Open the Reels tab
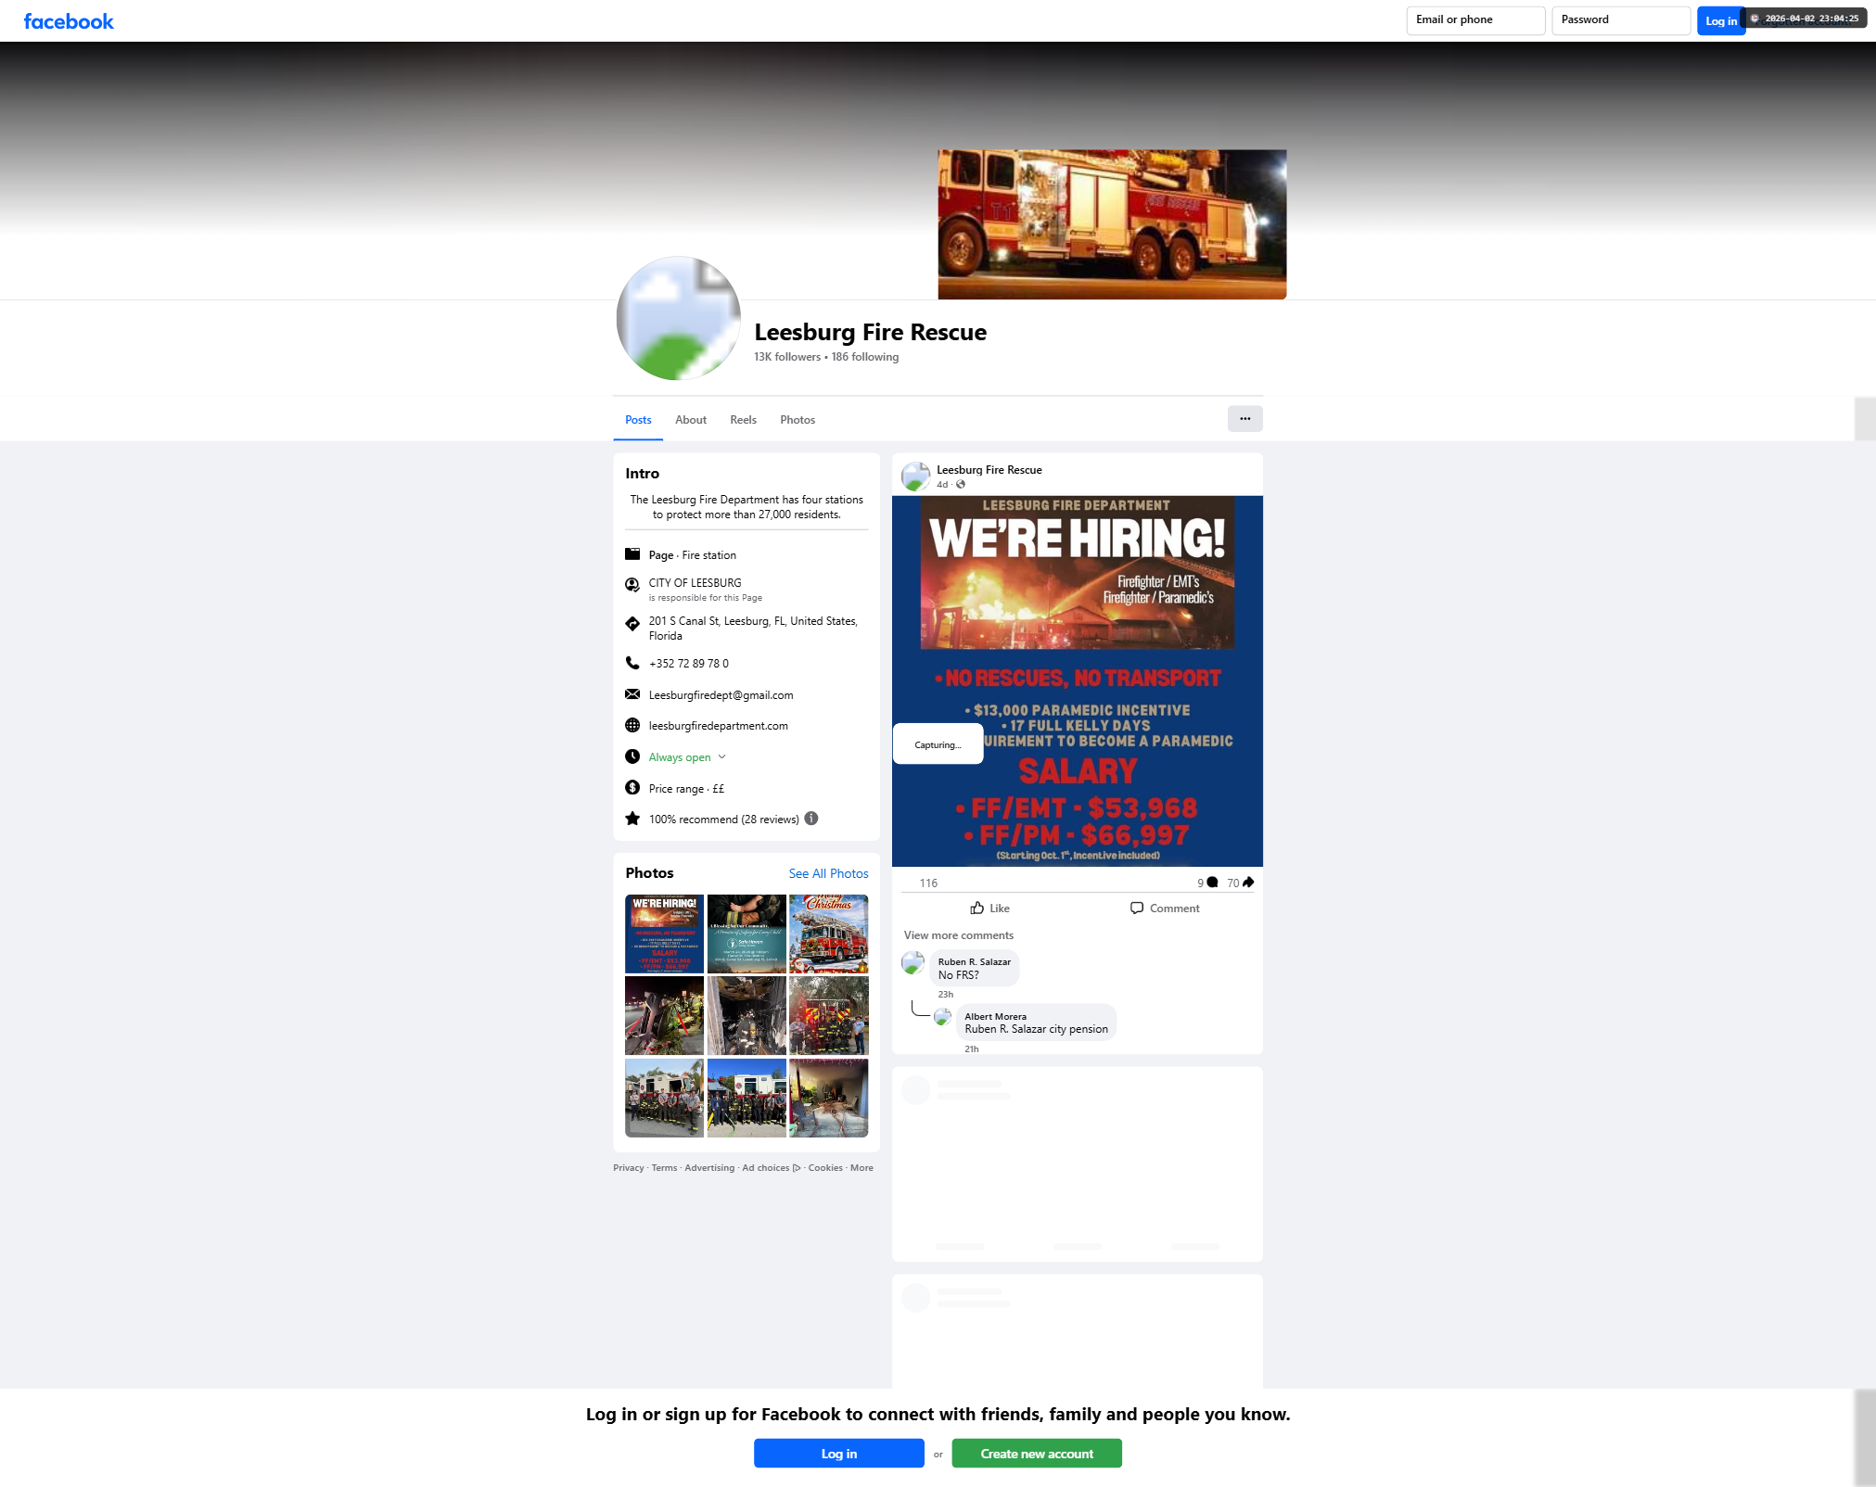The image size is (1876, 1487). 744,420
